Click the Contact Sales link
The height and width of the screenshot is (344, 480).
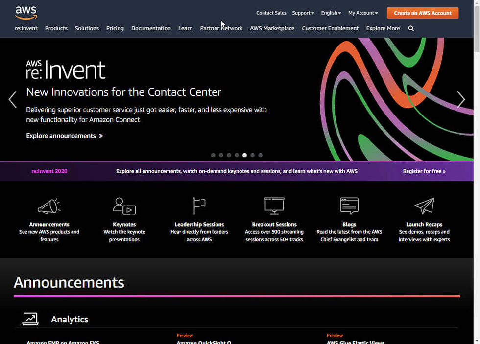(271, 13)
